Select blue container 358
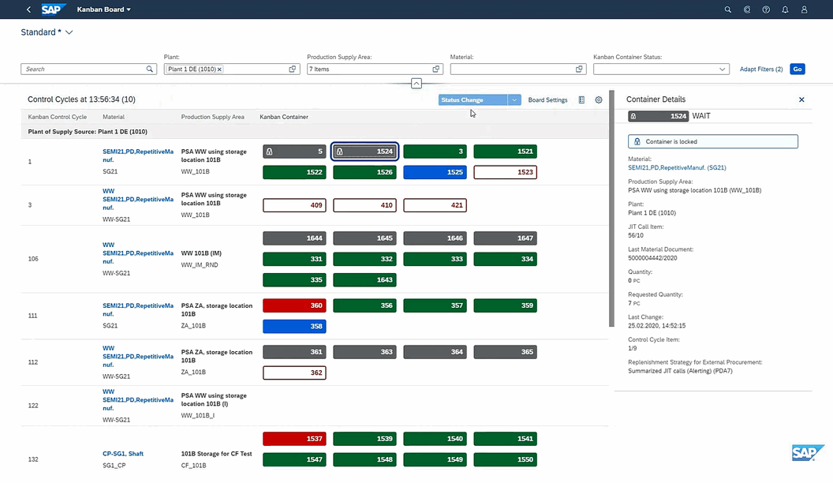833x483 pixels. click(294, 326)
